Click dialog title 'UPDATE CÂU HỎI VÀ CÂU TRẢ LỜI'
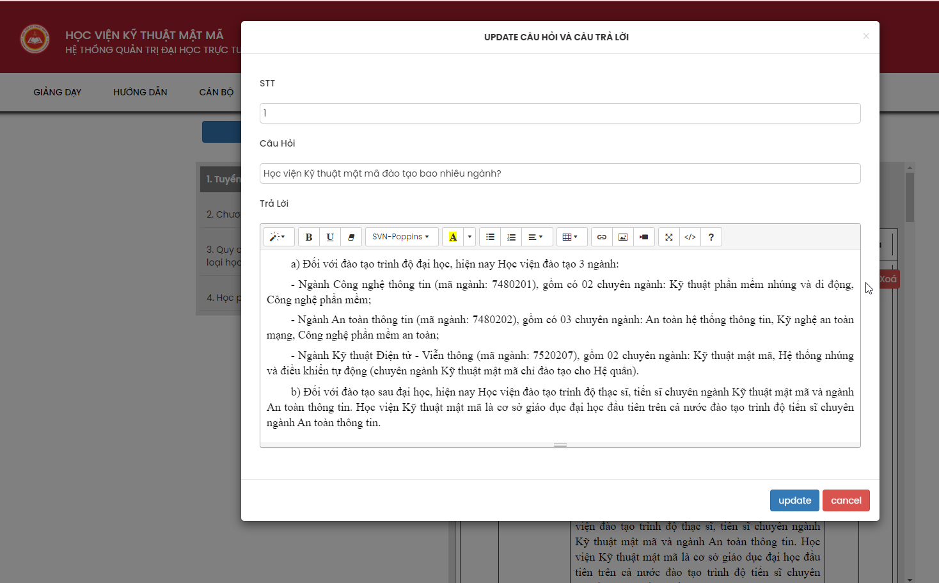Image resolution: width=939 pixels, height=583 pixels. pos(556,37)
